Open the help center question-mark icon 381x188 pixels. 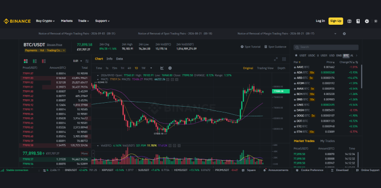click(358, 21)
